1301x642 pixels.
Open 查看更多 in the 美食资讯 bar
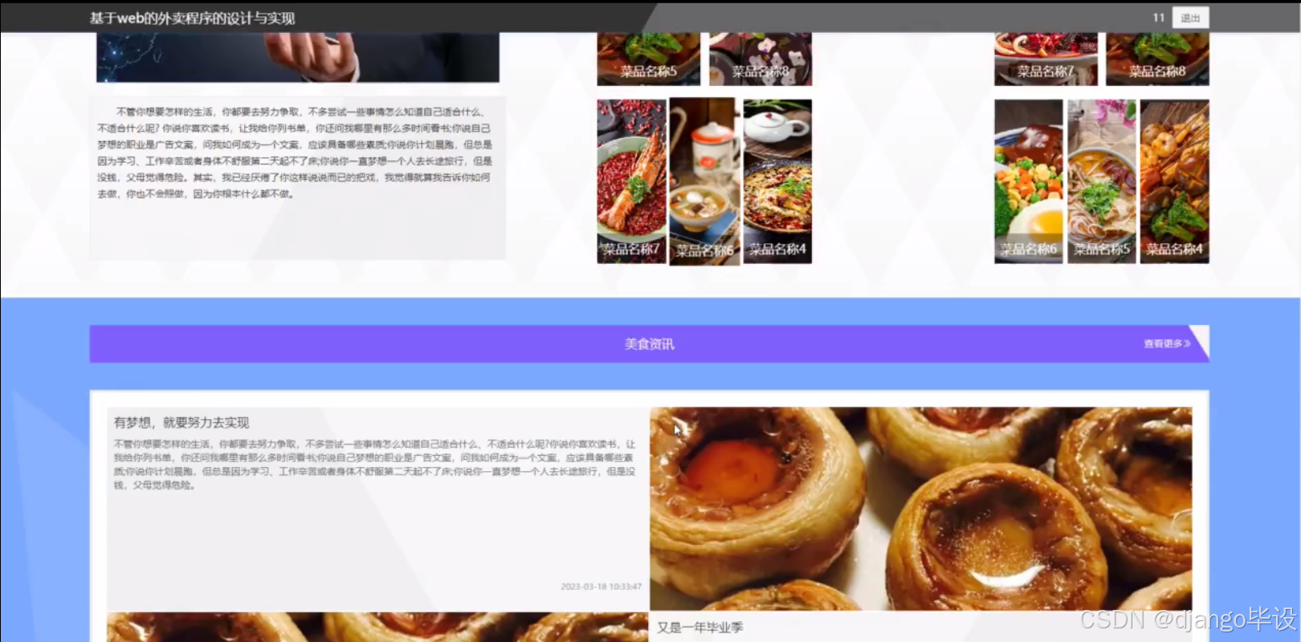[x=1167, y=343]
